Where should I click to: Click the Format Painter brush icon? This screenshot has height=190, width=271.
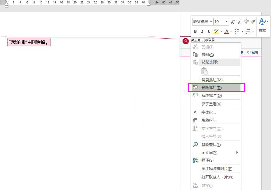[253, 22]
